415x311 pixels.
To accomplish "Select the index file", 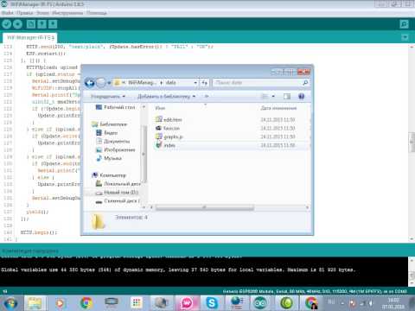I will (x=165, y=145).
